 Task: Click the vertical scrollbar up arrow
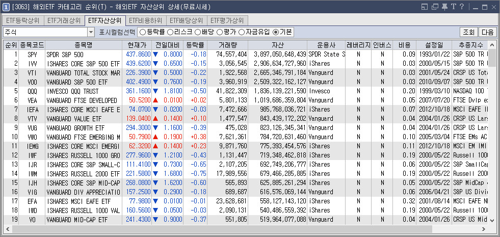[x=492, y=44]
